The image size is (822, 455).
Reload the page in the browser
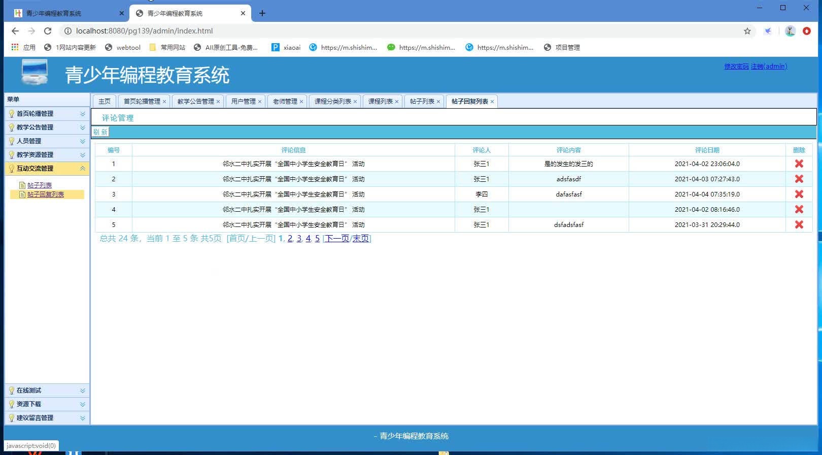[x=48, y=31]
